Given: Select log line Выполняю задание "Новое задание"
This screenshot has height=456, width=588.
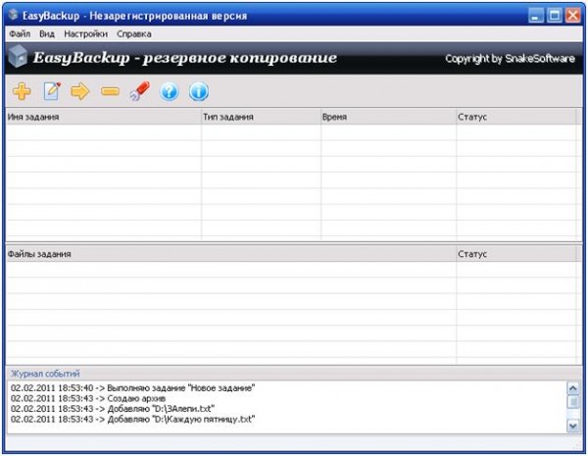Looking at the screenshot, I should point(132,387).
